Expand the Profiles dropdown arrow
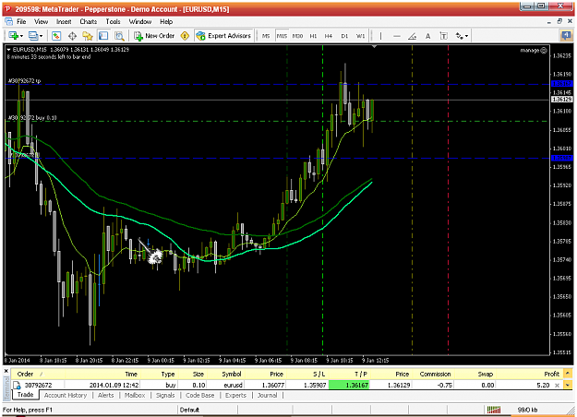The image size is (577, 417). pyautogui.click(x=41, y=36)
